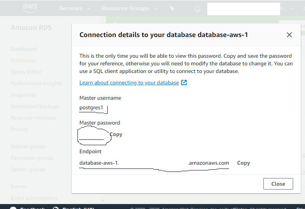Open the notifications bell icon
This screenshot has width=305, height=209.
click(x=197, y=9)
